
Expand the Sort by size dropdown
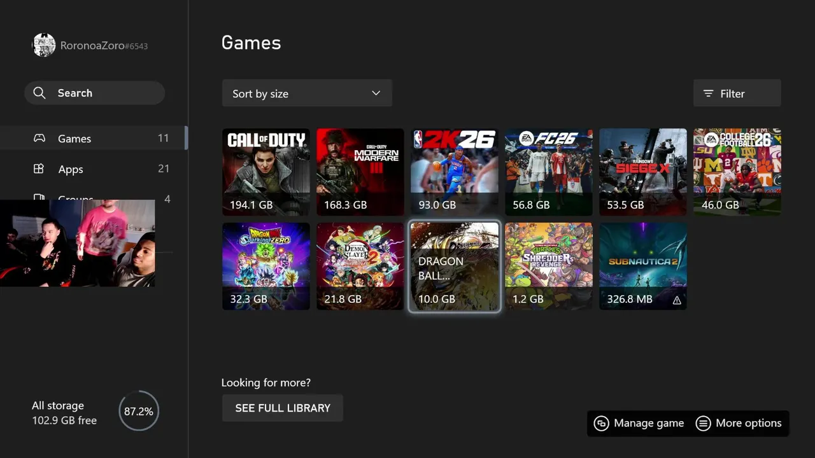coord(307,94)
